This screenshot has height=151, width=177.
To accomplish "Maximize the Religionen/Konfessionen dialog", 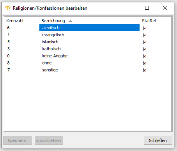I will (147, 8).
